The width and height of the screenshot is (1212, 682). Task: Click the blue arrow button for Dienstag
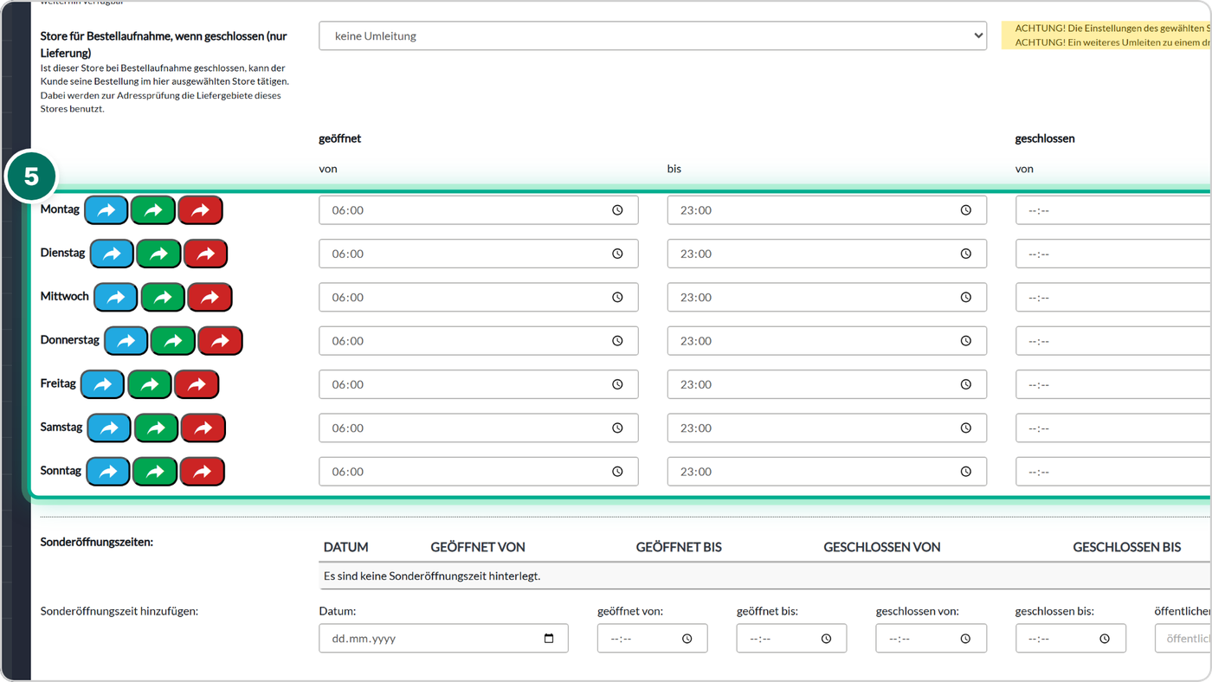[112, 254]
